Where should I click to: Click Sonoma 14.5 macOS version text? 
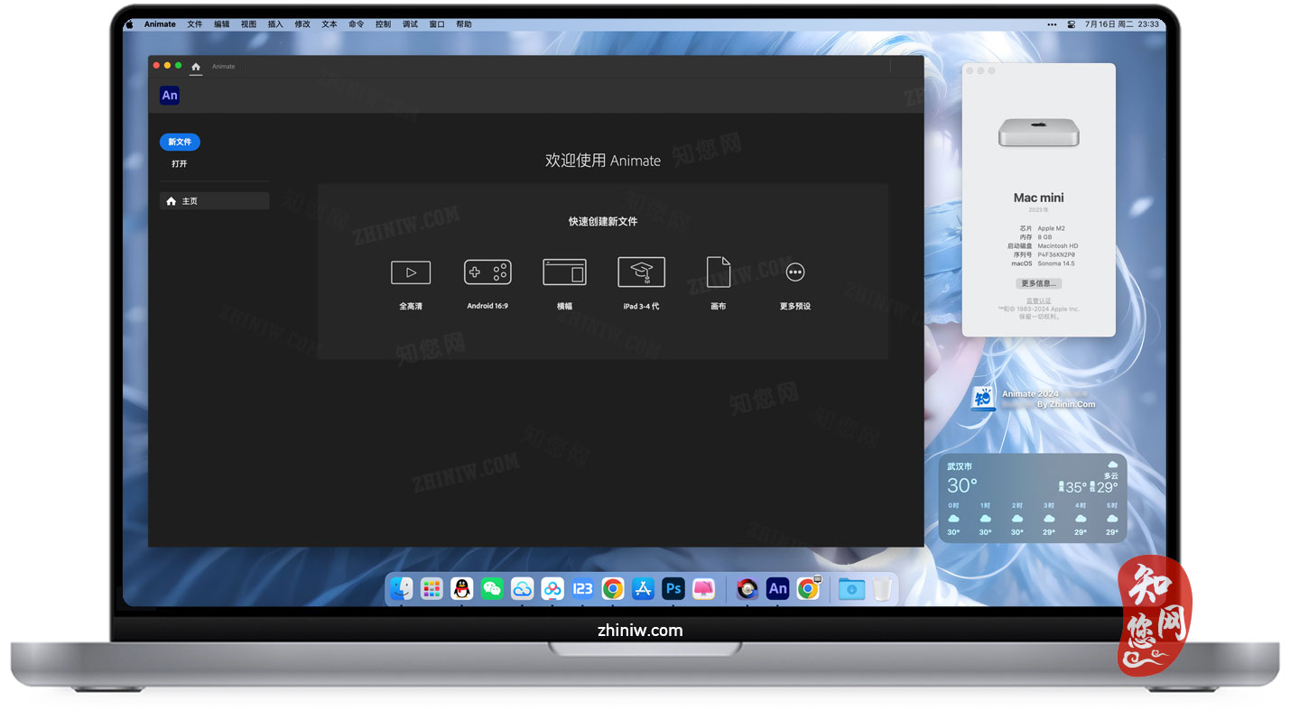point(1056,263)
